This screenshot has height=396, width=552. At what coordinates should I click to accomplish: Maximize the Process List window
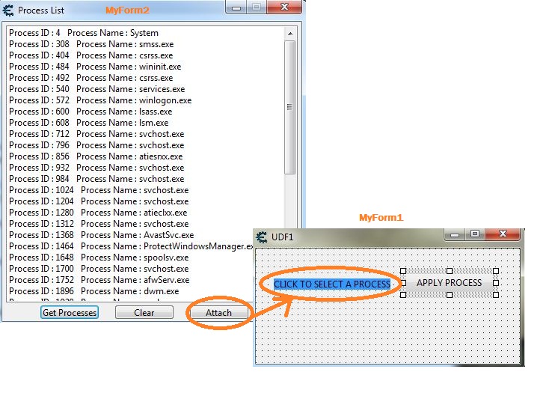(x=257, y=8)
